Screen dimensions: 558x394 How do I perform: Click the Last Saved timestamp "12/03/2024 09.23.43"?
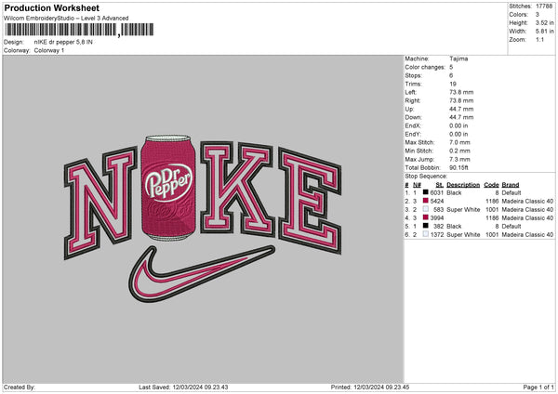click(200, 387)
